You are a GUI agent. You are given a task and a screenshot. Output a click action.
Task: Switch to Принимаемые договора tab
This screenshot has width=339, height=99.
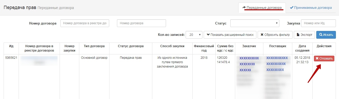[x=311, y=8]
